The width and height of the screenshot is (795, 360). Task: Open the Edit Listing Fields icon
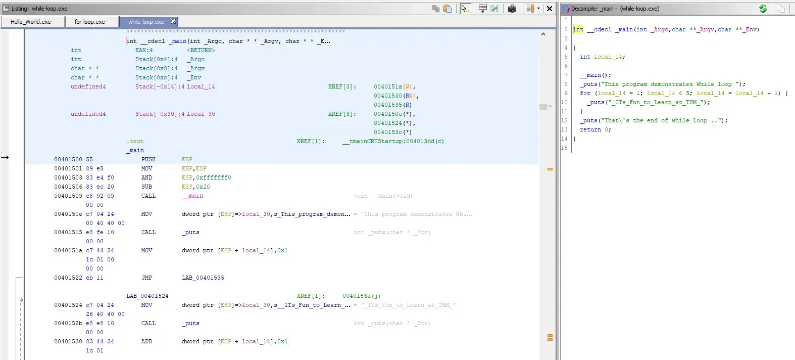click(x=483, y=9)
